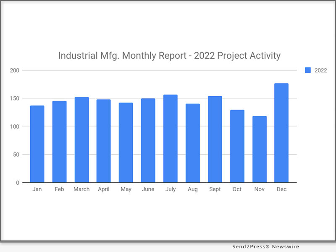The height and width of the screenshot is (252, 336).
Task: Select the October bar
Action: click(x=237, y=146)
